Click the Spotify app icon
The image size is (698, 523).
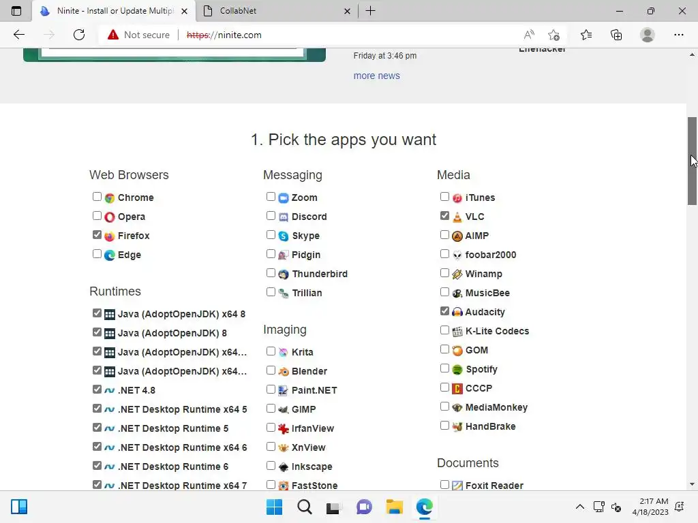(457, 370)
